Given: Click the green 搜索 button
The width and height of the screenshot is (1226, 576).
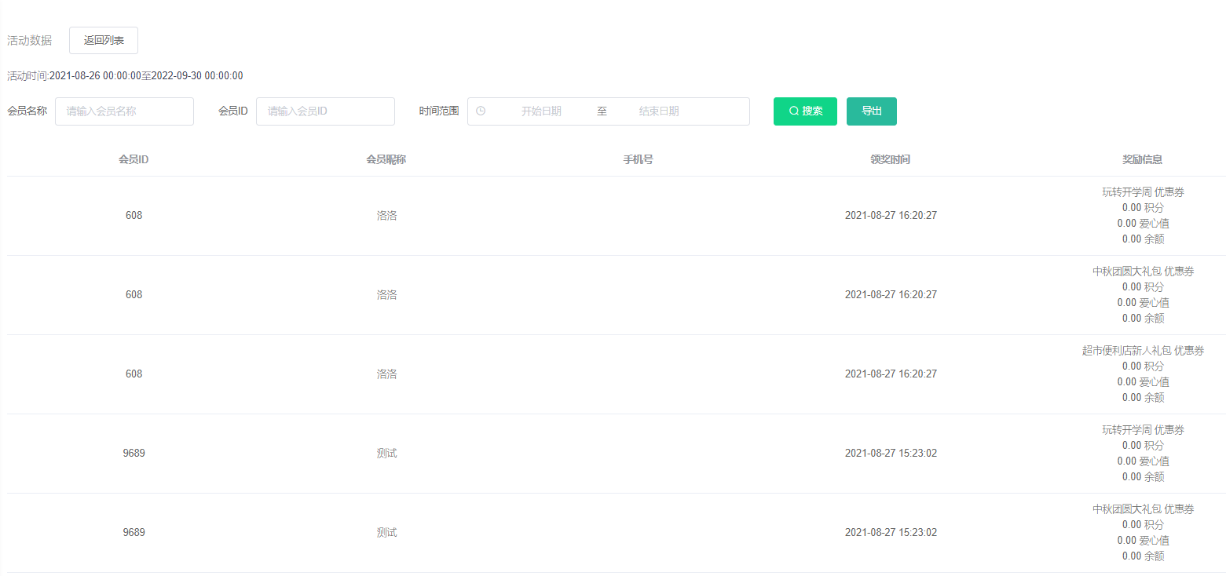Looking at the screenshot, I should point(805,111).
